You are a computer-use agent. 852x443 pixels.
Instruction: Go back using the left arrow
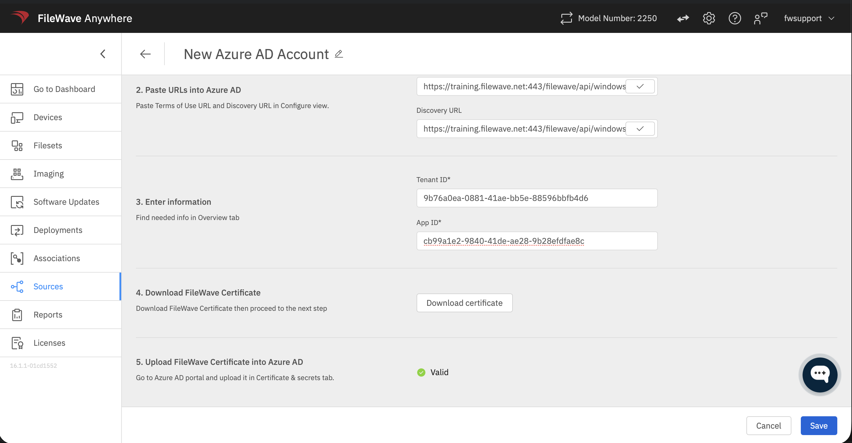(x=145, y=54)
